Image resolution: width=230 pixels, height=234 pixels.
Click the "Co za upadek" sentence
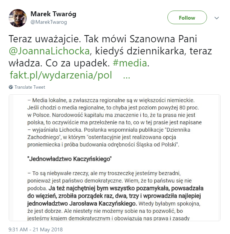pyautogui.click(x=78, y=63)
